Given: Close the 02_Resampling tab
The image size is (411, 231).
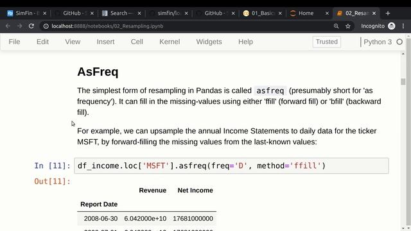Looking at the screenshot, I should (x=374, y=13).
